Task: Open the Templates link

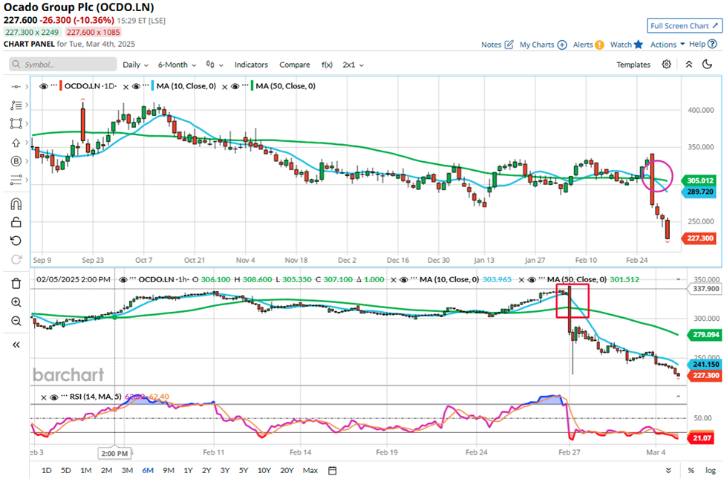Action: (x=633, y=65)
